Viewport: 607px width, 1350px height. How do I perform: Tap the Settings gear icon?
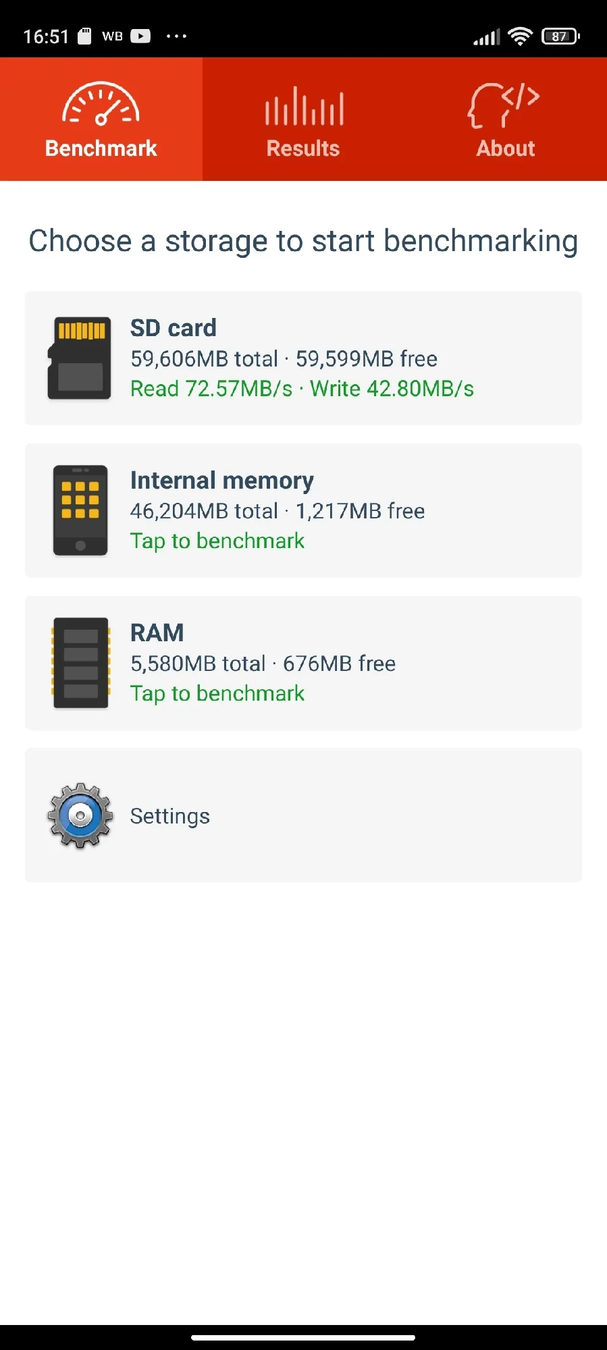[80, 815]
